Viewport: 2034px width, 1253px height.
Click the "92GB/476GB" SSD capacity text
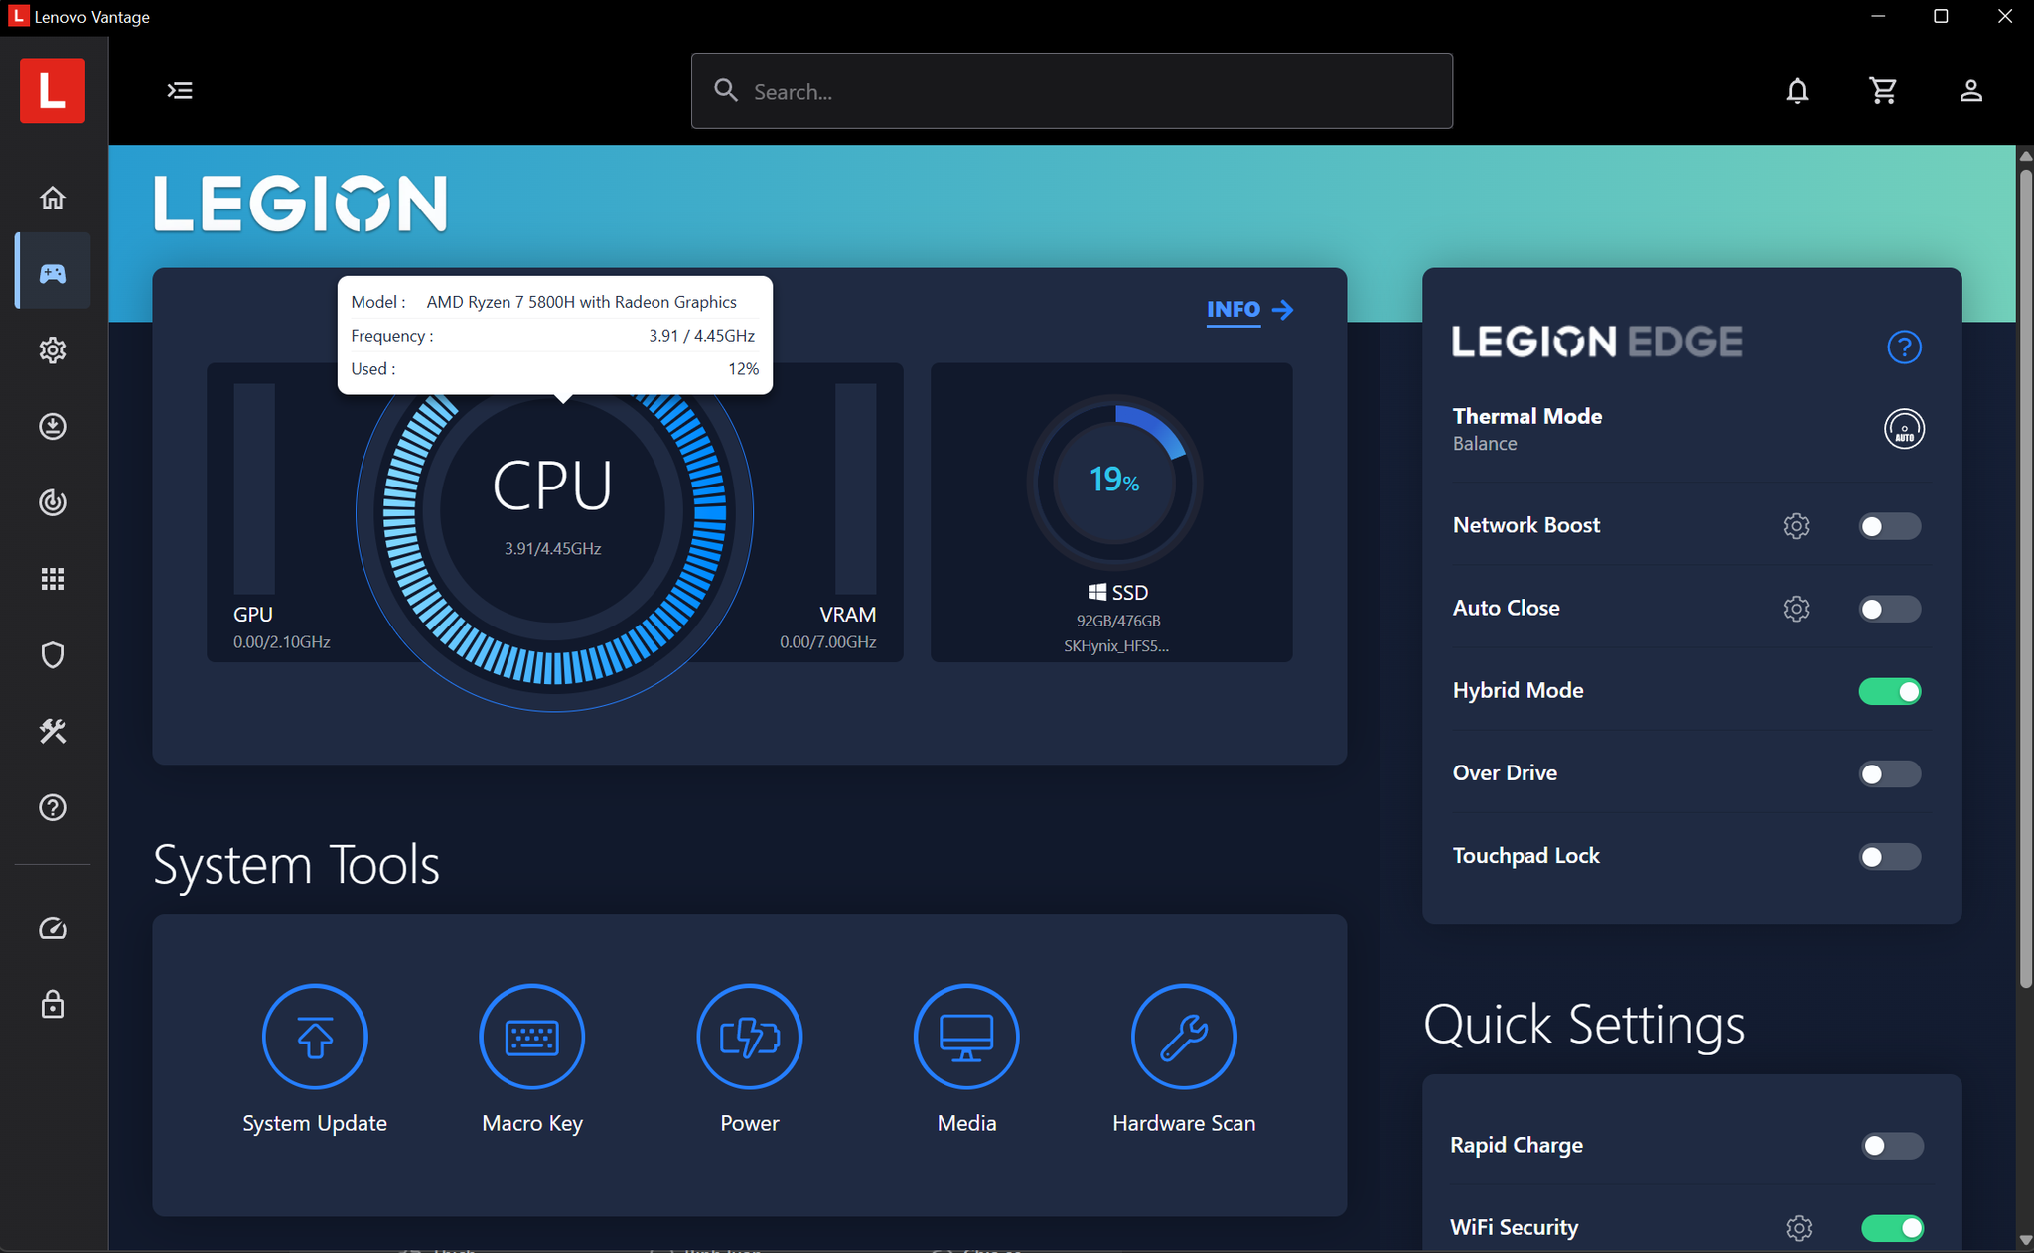point(1118,621)
